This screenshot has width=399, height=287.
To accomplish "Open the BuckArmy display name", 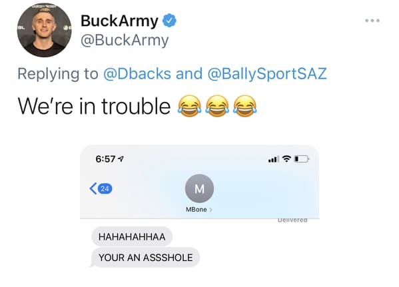I will coord(119,21).
